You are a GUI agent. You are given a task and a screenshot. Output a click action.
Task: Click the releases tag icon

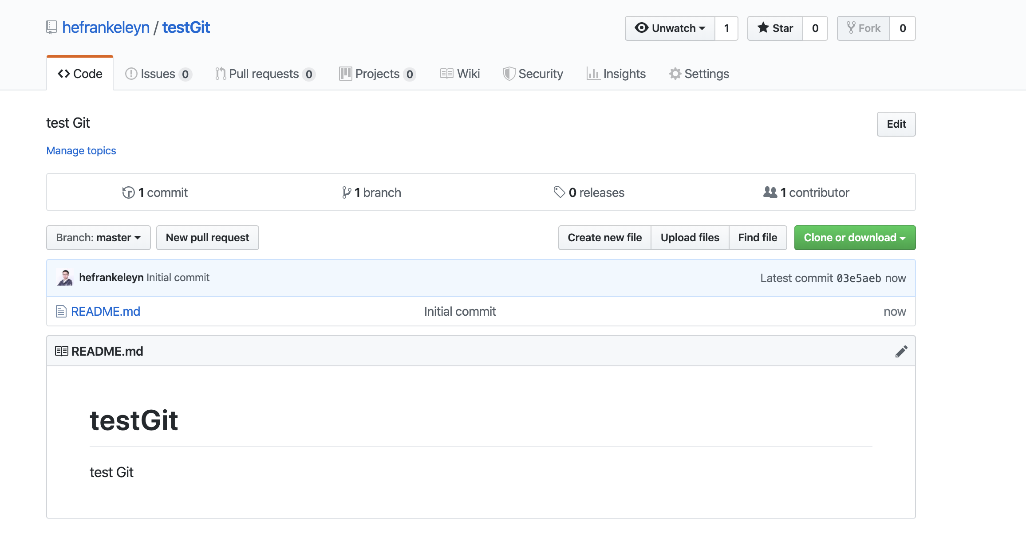559,192
